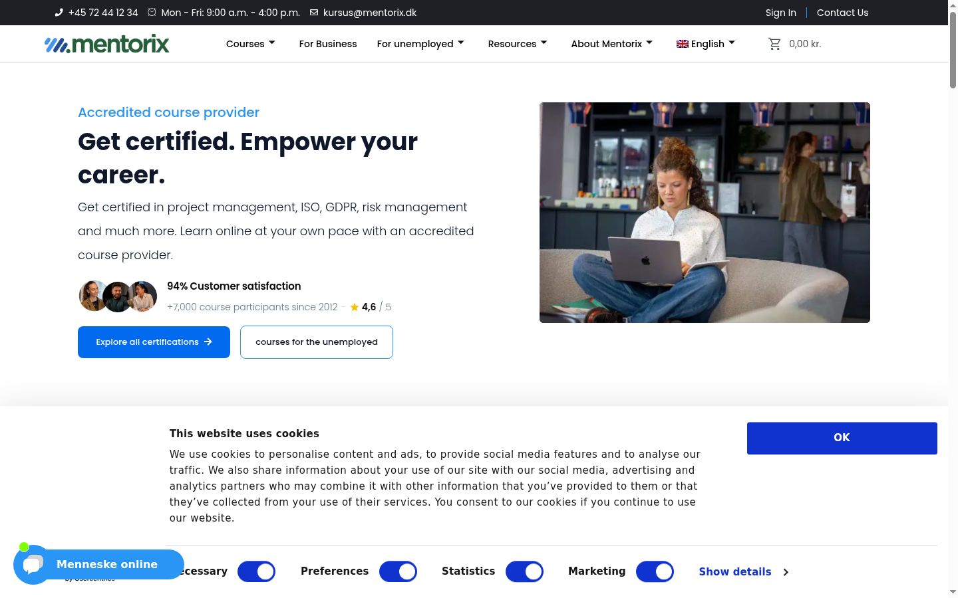Open the shopping cart icon
The height and width of the screenshot is (598, 958).
(x=774, y=44)
